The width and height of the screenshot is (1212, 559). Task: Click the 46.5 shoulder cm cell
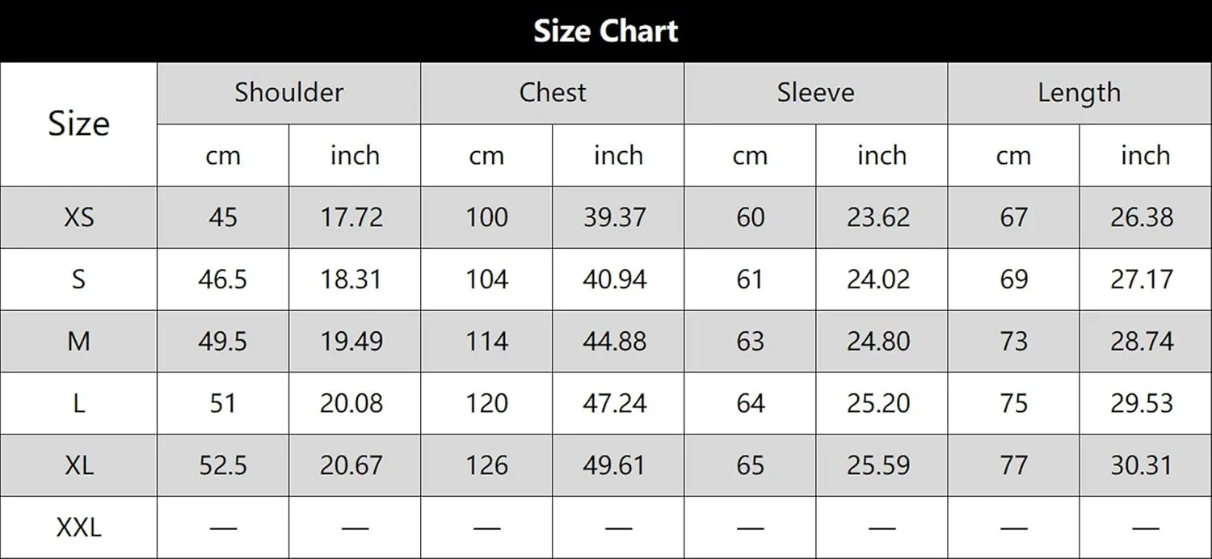(223, 279)
